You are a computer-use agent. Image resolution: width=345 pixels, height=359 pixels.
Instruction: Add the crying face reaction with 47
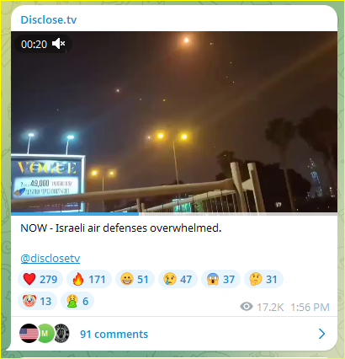(x=178, y=279)
